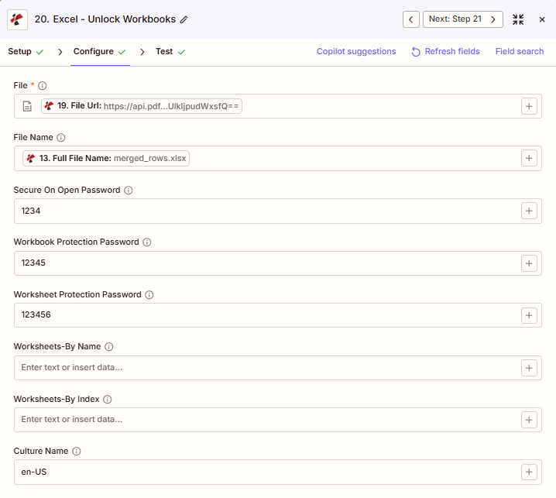The width and height of the screenshot is (556, 498).
Task: Insert data into File Name plus button
Action: pyautogui.click(x=529, y=158)
